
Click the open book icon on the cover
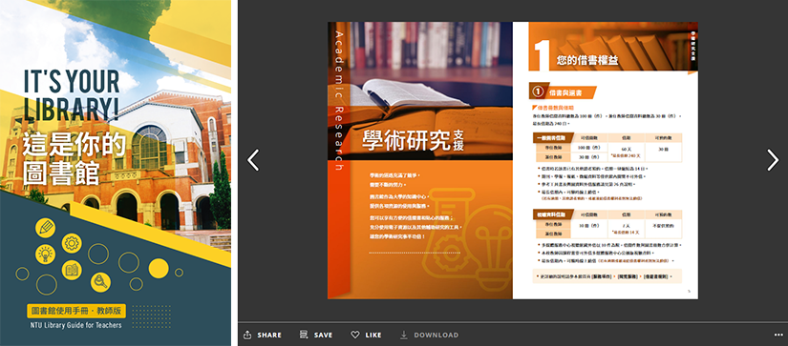click(x=72, y=271)
